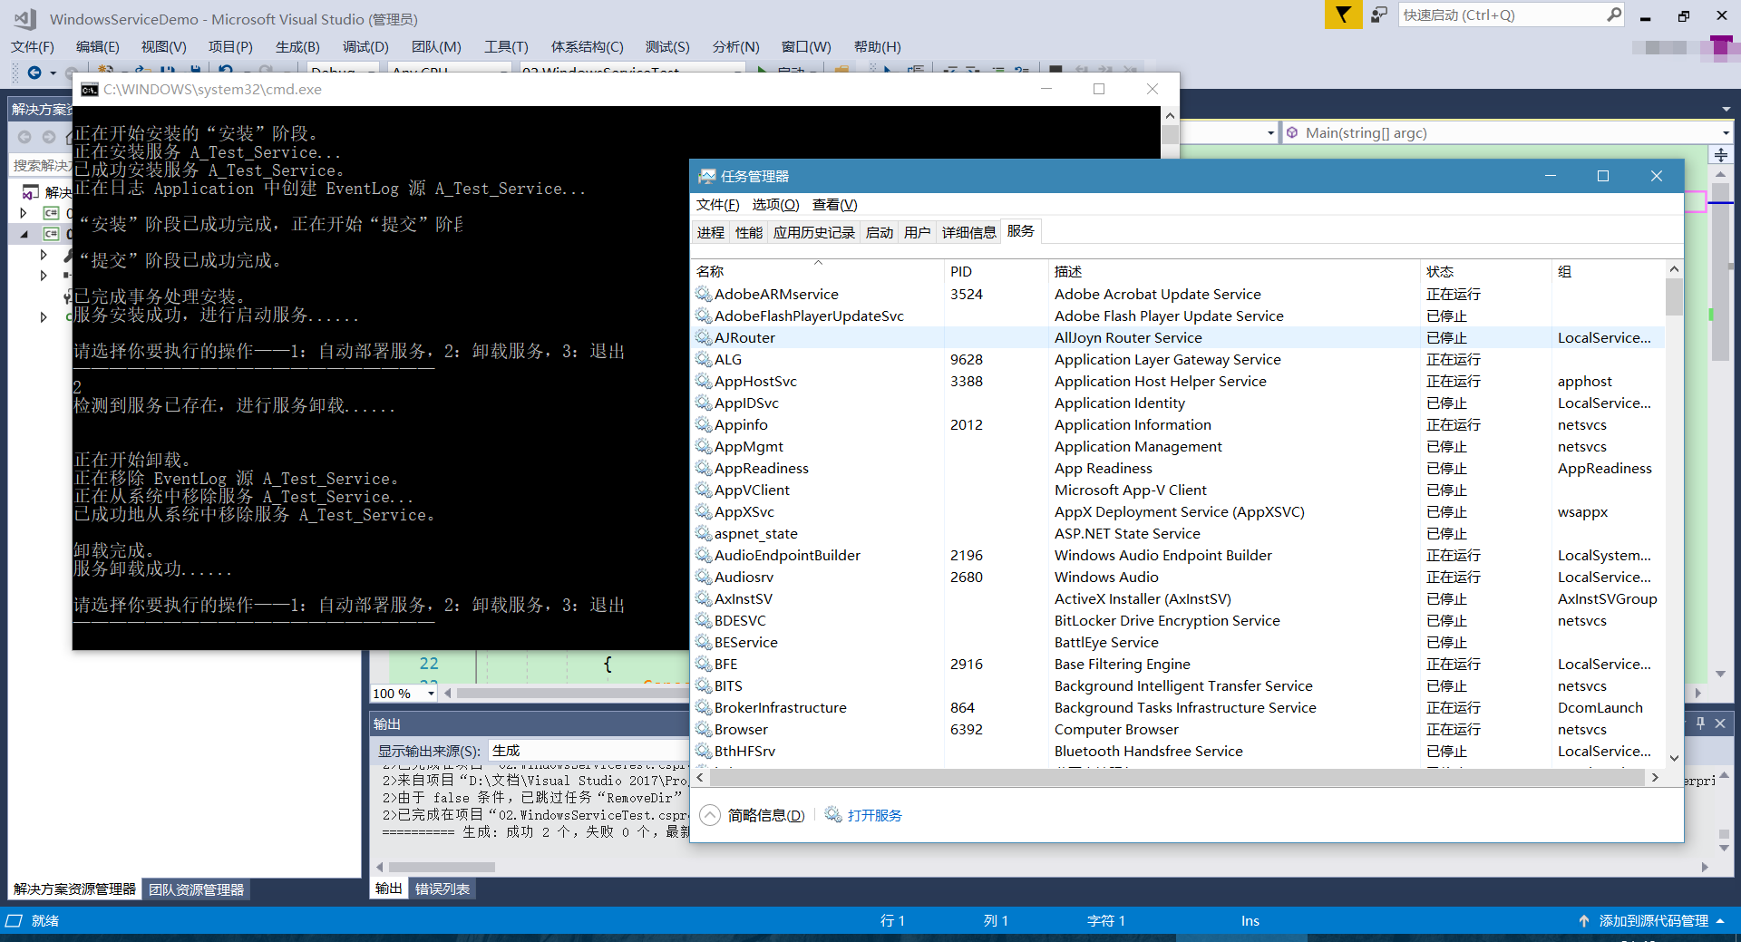Image resolution: width=1741 pixels, height=942 pixels.
Task: Switch to the 团队资源管理器 tab
Action: [x=196, y=889]
